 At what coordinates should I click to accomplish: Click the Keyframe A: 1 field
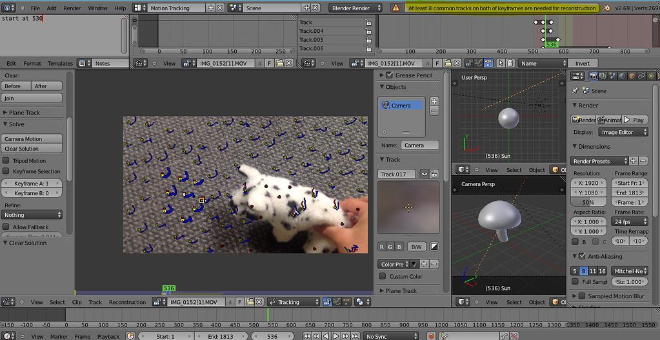[x=32, y=184]
